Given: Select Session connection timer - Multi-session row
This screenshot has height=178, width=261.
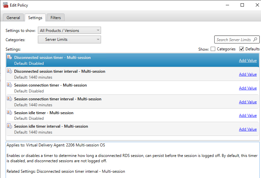Looking at the screenshot, I should pyautogui.click(x=133, y=88).
